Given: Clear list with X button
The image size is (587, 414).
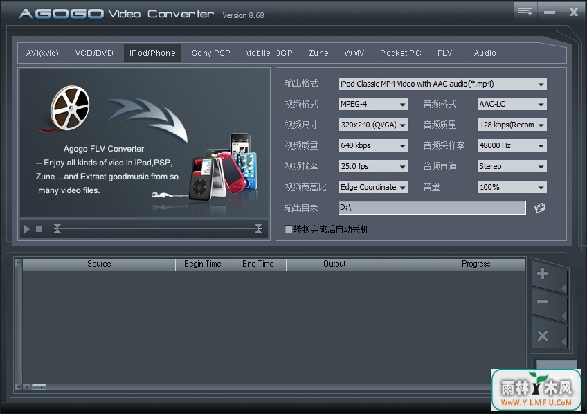Looking at the screenshot, I should pos(543,335).
